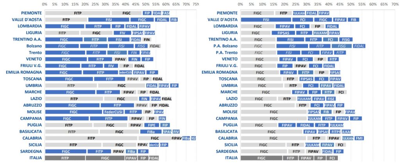This screenshot has height=167, width=400.
Task: Select the FIBa bar in Sardegna row
Action: coord(131,151)
